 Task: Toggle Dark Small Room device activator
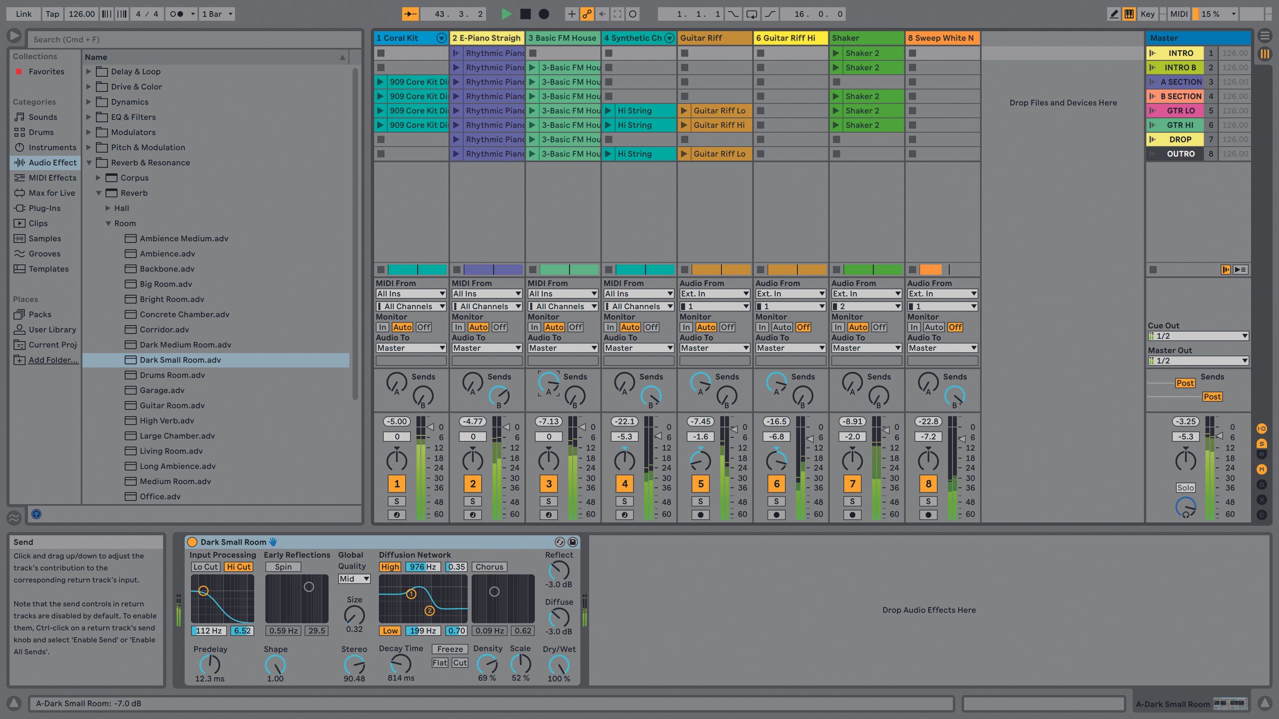[192, 542]
